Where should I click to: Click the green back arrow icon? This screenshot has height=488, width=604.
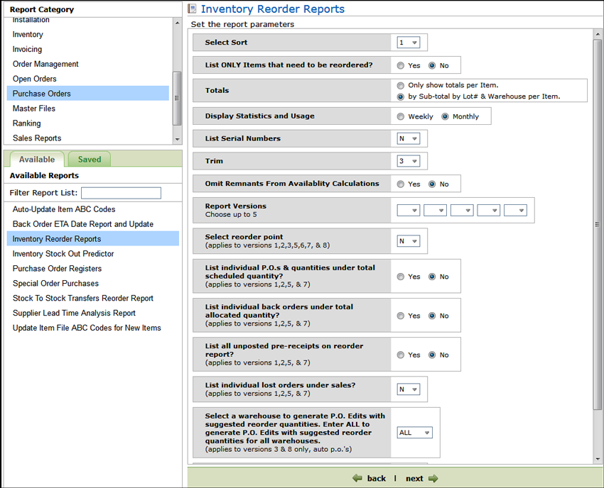[357, 478]
